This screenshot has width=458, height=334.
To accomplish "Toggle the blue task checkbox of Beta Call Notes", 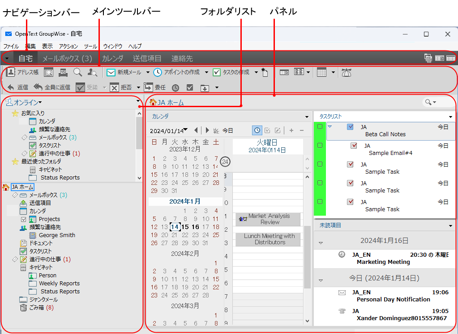I will pyautogui.click(x=350, y=127).
